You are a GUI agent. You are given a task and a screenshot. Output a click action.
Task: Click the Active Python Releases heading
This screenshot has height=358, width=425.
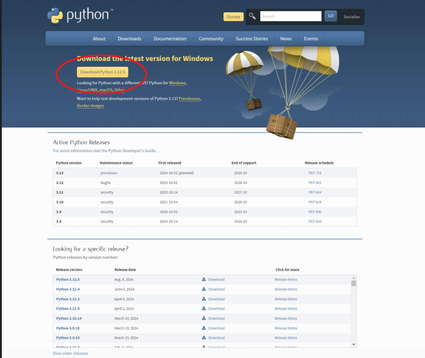[81, 142]
